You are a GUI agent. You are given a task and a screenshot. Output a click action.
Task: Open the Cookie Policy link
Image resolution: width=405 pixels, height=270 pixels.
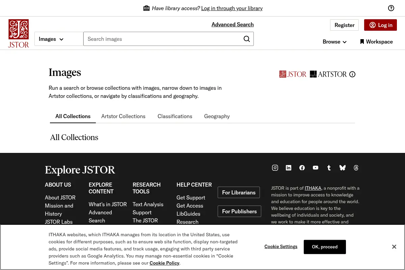click(x=164, y=263)
